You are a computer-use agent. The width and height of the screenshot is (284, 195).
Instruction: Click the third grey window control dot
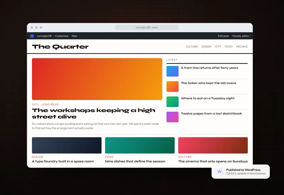41,28
